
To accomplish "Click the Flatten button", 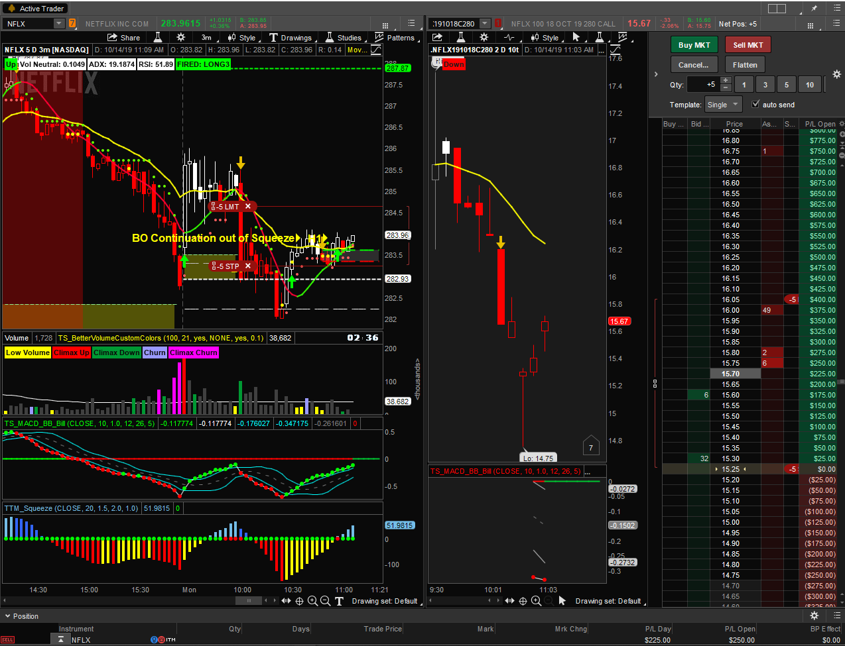I will coord(745,65).
